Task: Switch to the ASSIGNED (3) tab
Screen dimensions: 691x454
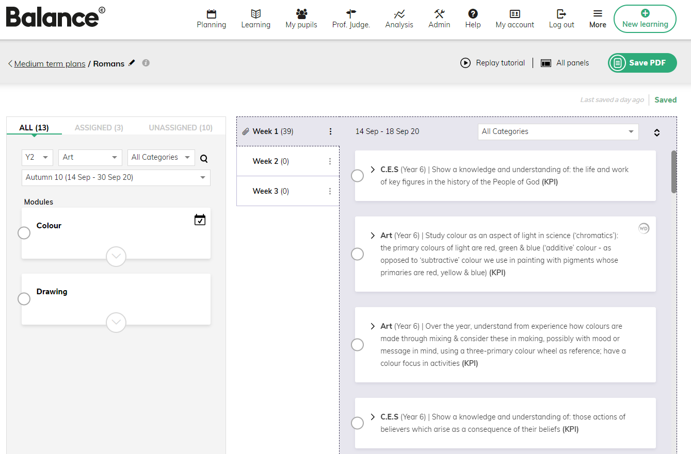Action: [99, 127]
